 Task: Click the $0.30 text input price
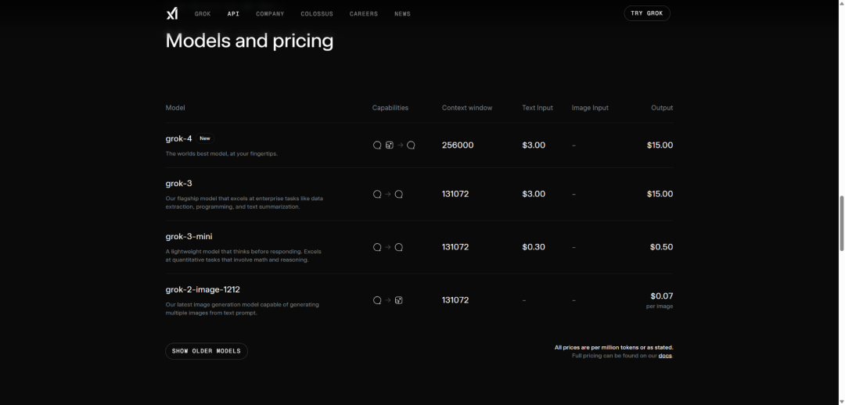(534, 247)
